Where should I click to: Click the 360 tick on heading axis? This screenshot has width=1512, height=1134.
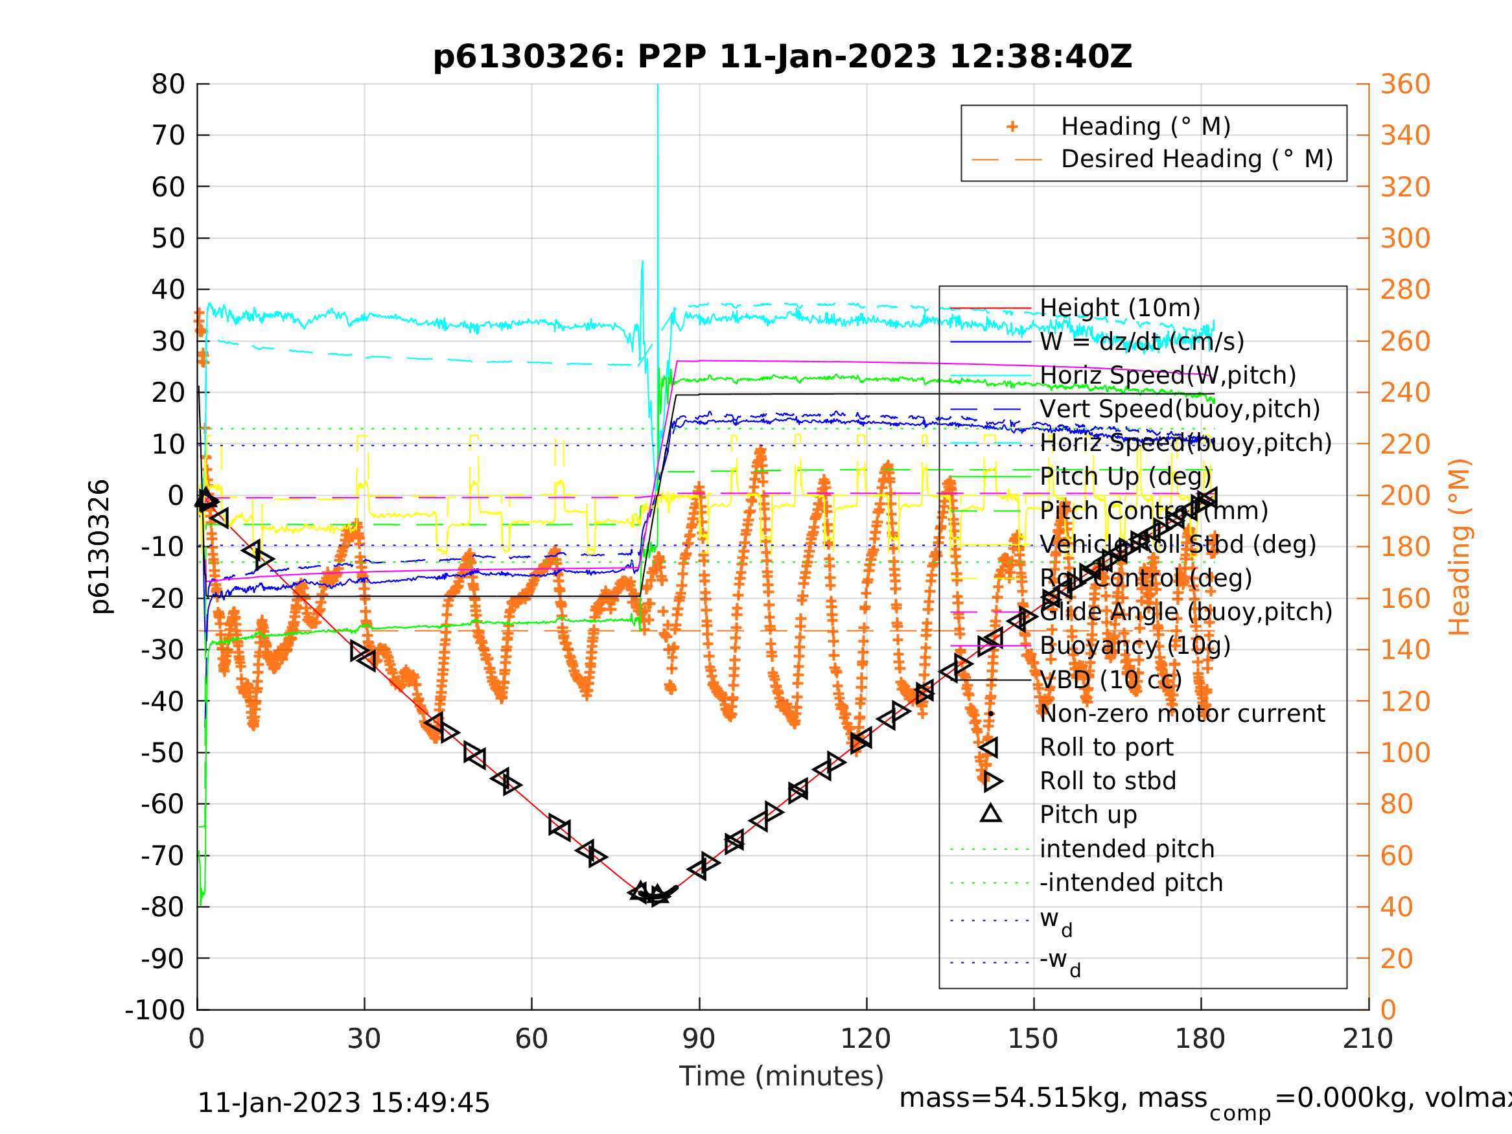click(1405, 85)
